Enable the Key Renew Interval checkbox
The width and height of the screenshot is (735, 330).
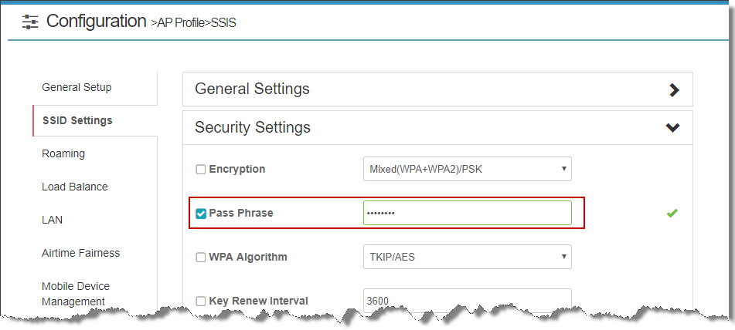tap(201, 301)
